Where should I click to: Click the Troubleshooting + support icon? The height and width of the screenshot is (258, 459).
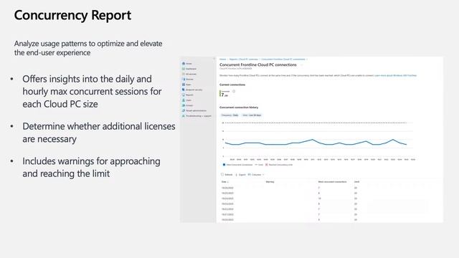click(184, 116)
